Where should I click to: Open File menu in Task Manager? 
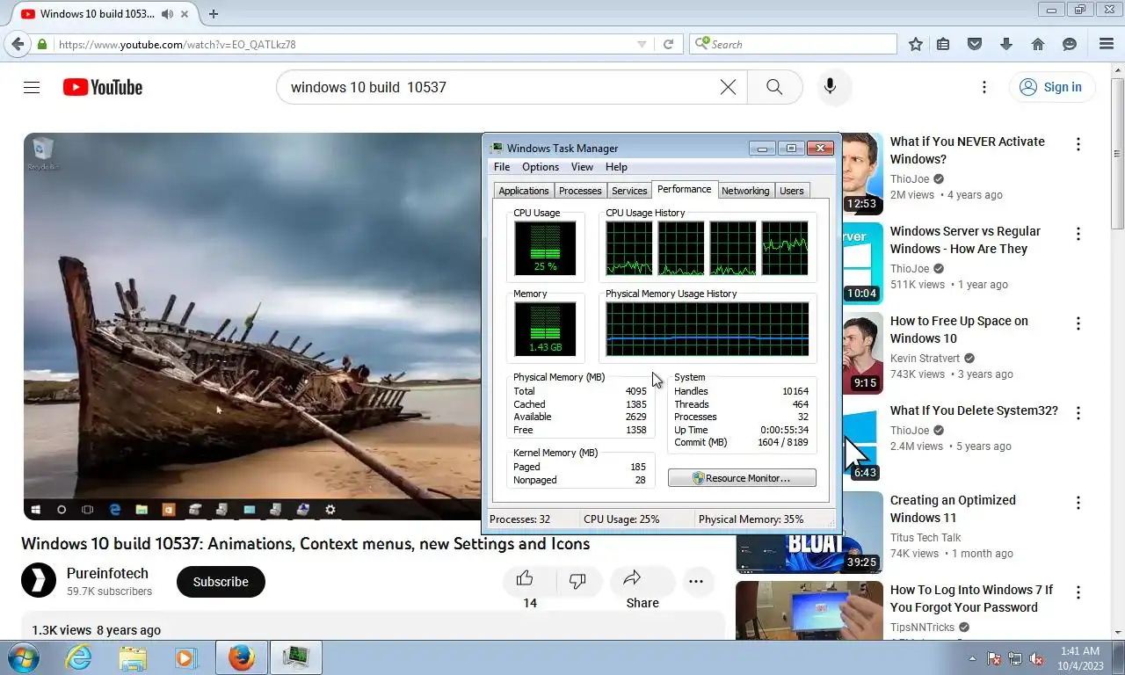tap(502, 167)
